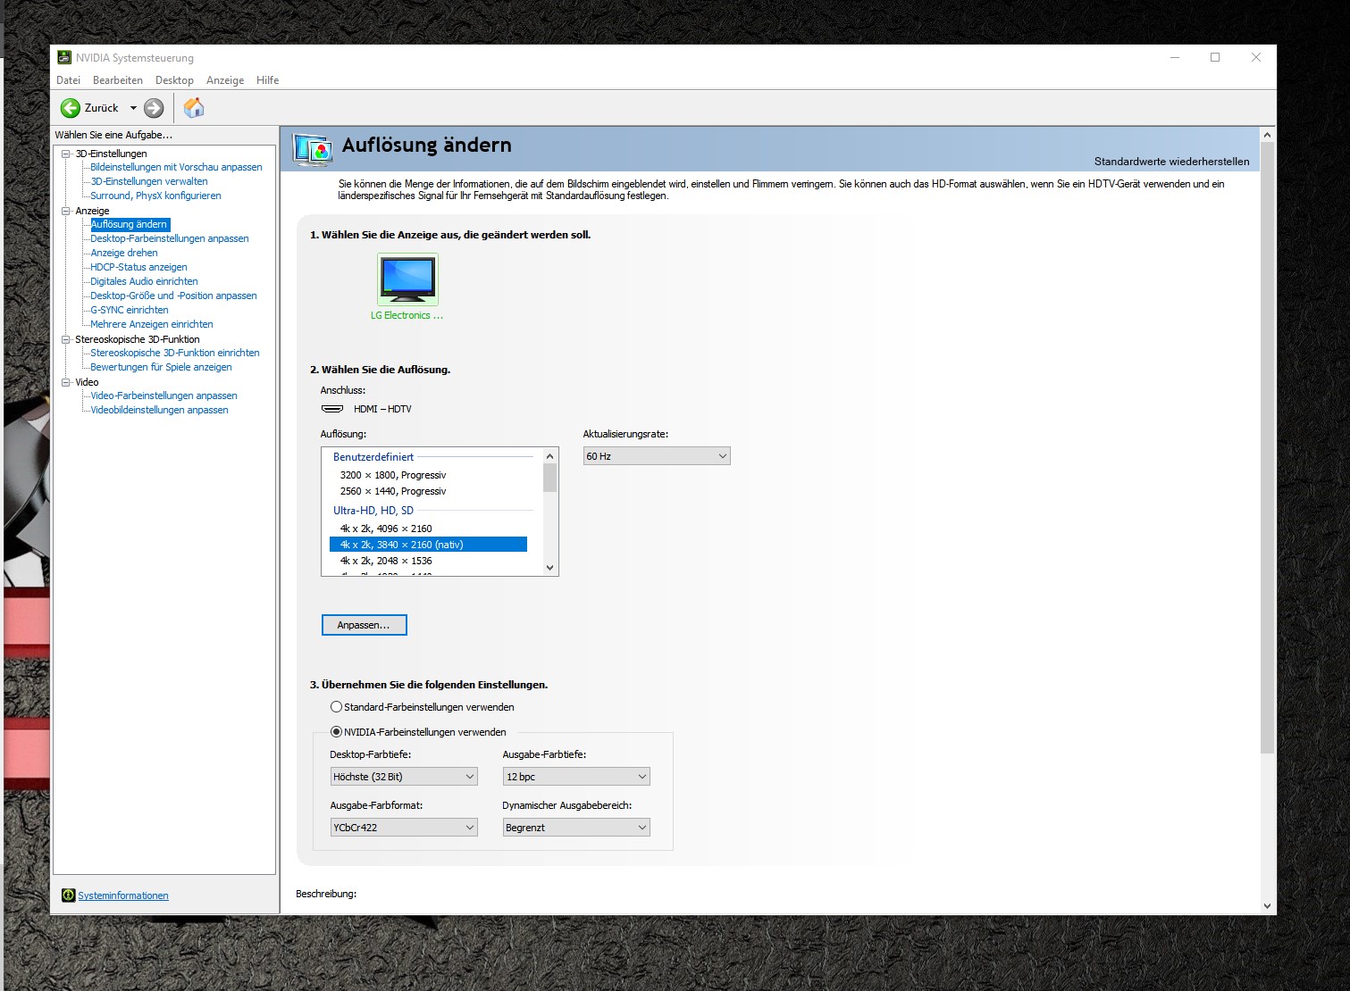Viewport: 1350px width, 991px height.
Task: Open the Dynamischer Ausgabebereich dropdown
Action: (x=576, y=828)
